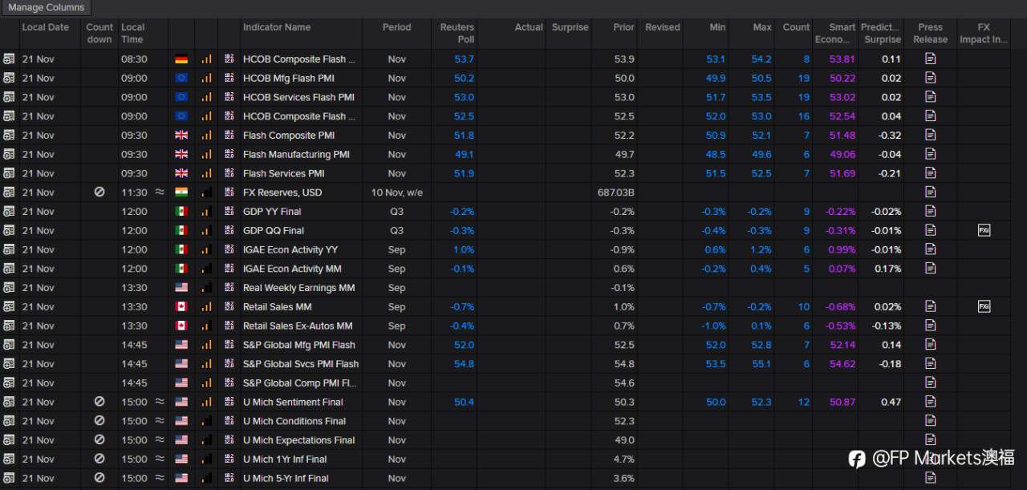Click German flag in the 08:30 row
Viewport: 1027px width, 490px height.
(181, 59)
